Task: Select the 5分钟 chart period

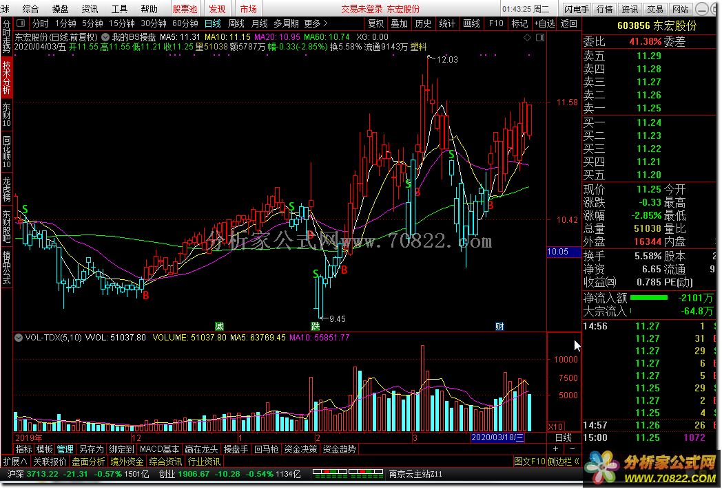Action: (x=92, y=23)
